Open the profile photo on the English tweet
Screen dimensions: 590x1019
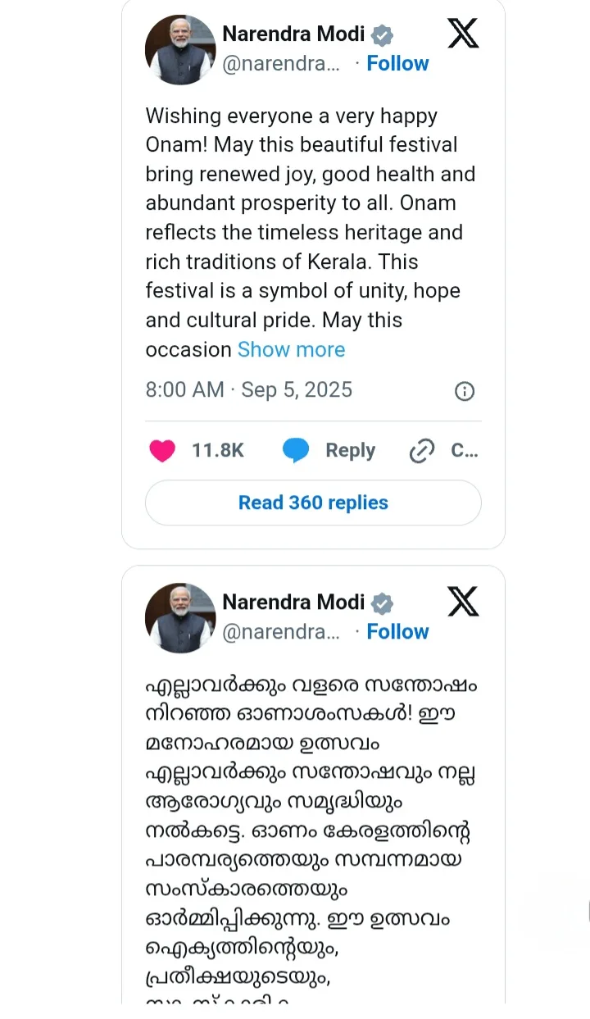pyautogui.click(x=179, y=49)
